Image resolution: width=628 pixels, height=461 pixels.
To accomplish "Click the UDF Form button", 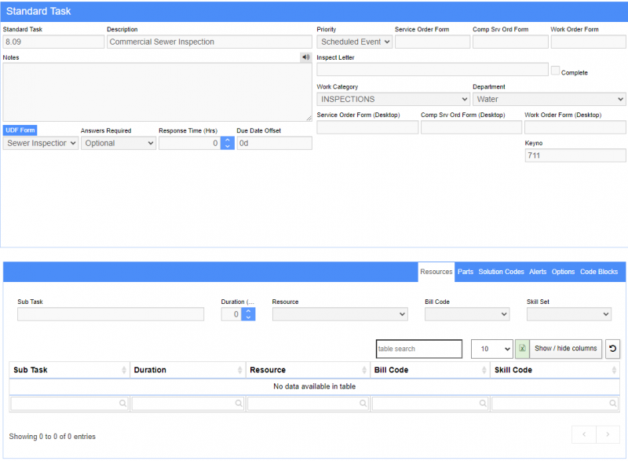I will point(20,130).
